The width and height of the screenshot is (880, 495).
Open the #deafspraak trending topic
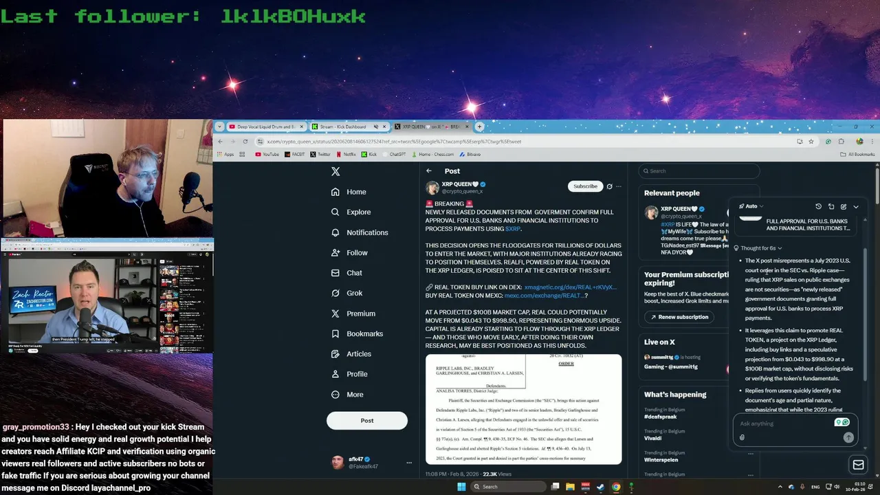tap(661, 417)
